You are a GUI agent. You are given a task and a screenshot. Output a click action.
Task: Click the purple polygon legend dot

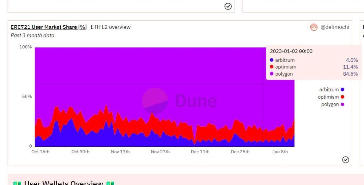tap(342, 104)
